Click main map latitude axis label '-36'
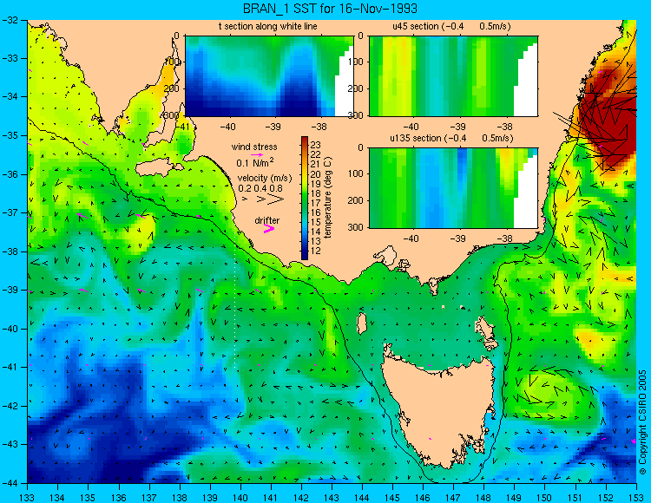 [x=10, y=174]
